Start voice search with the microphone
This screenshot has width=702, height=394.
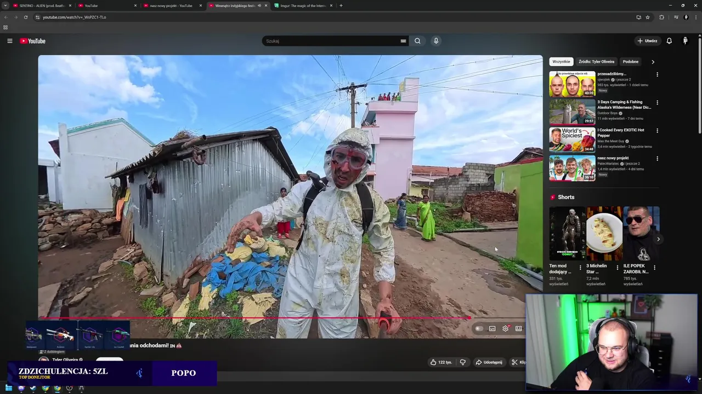click(436, 41)
